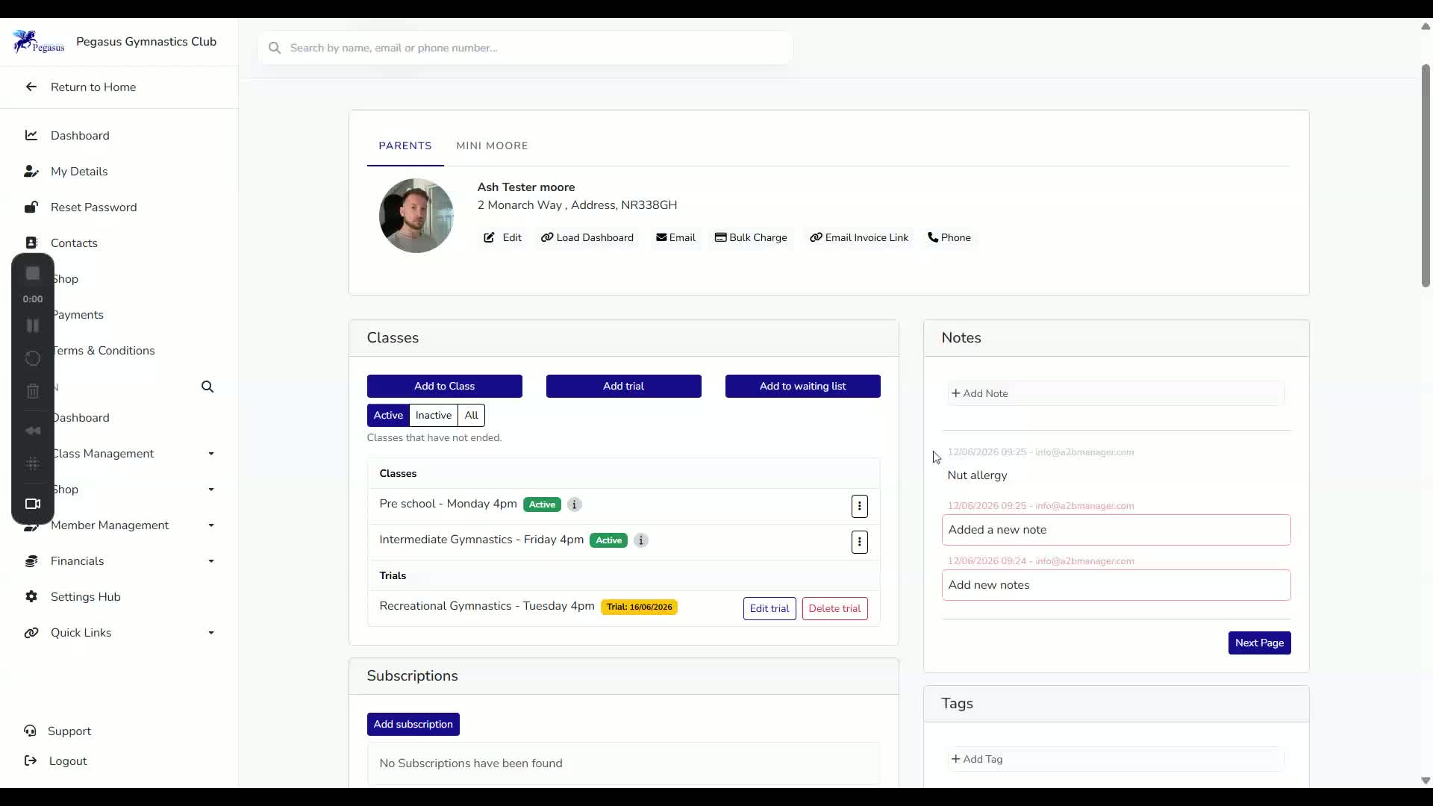
Task: Go to Next Page of notes
Action: pos(1260,643)
